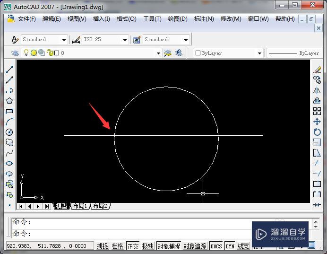Toggle 对象捕捉 object snap
The image size is (327, 254).
[x=169, y=246]
